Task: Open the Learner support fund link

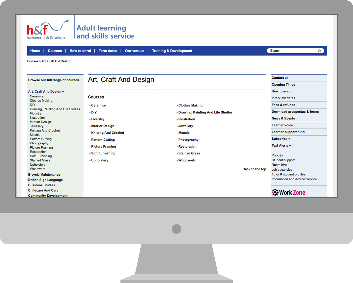Action: 288,132
